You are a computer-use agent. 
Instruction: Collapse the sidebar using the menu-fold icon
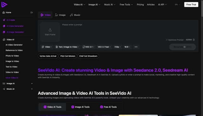pos(32,13)
